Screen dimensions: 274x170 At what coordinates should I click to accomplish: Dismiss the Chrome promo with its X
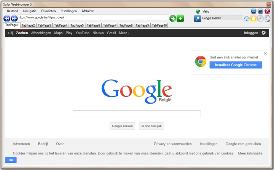point(265,53)
